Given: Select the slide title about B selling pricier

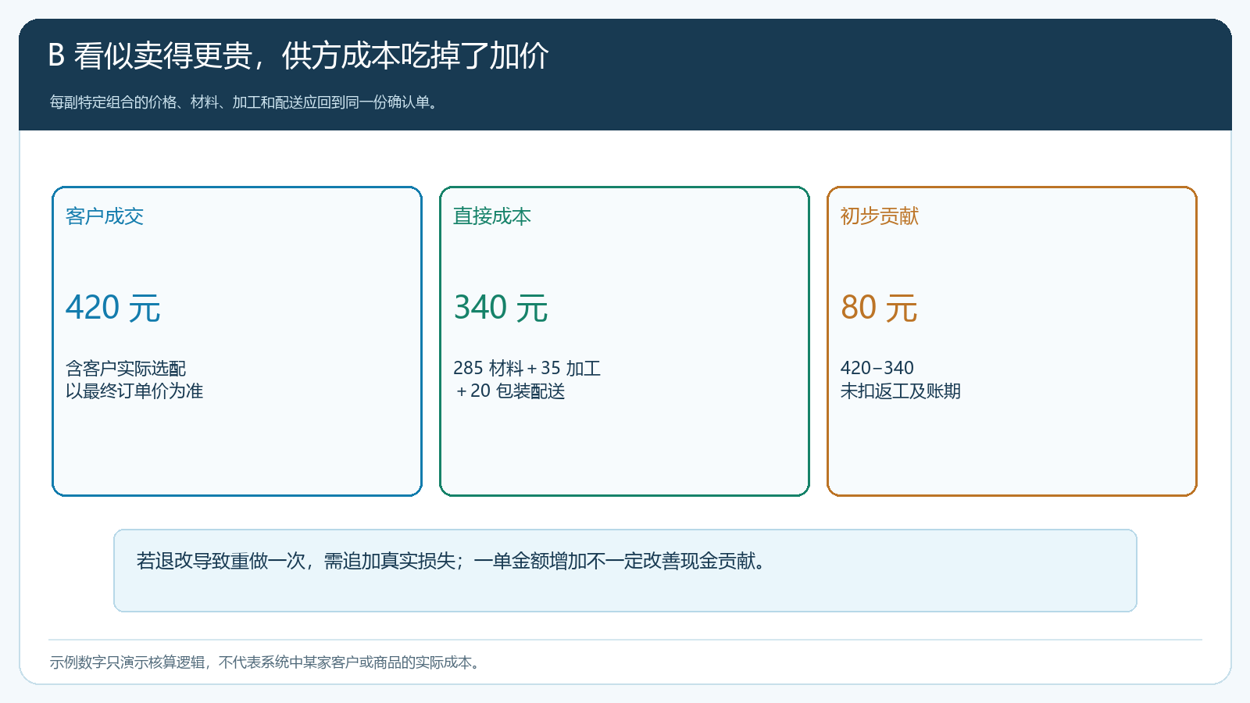Looking at the screenshot, I should (298, 56).
